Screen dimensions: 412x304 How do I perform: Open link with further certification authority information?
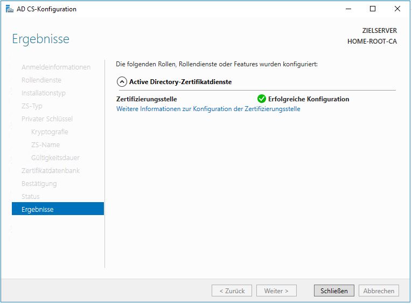click(x=208, y=109)
